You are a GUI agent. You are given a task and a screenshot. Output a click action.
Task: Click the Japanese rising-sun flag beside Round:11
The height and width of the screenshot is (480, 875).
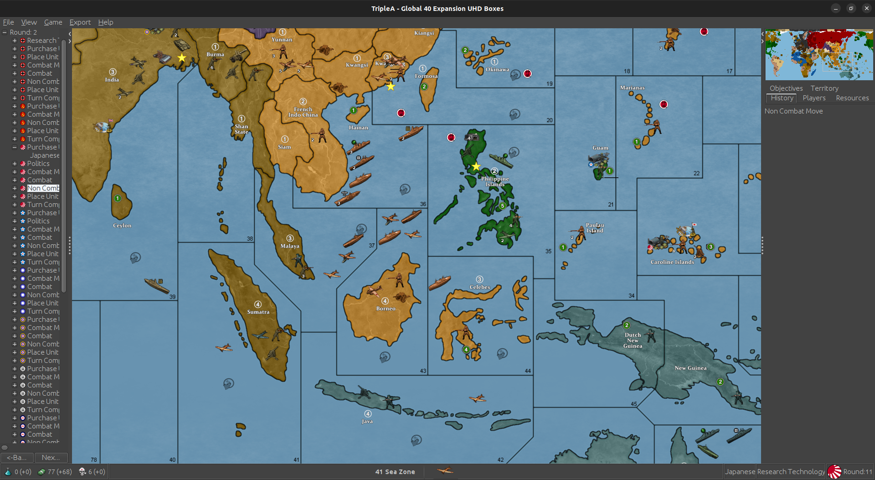pos(834,472)
